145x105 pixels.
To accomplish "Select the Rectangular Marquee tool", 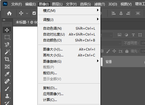I will [7, 37].
